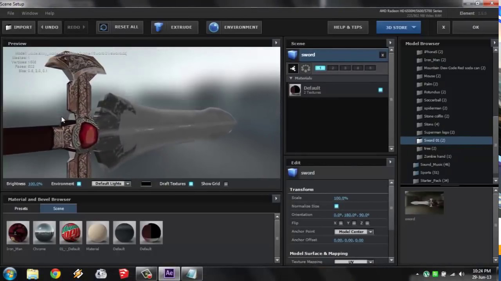501x281 pixels.
Task: Select the dark grey Default material sphere
Action: point(124,233)
